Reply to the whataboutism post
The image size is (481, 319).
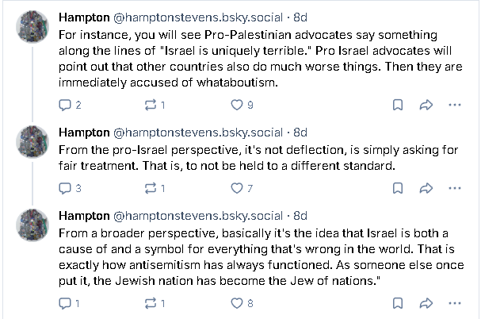[x=70, y=105]
